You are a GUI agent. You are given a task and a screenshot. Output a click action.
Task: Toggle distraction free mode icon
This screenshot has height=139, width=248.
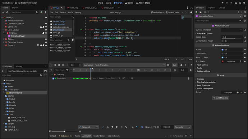point(192,8)
